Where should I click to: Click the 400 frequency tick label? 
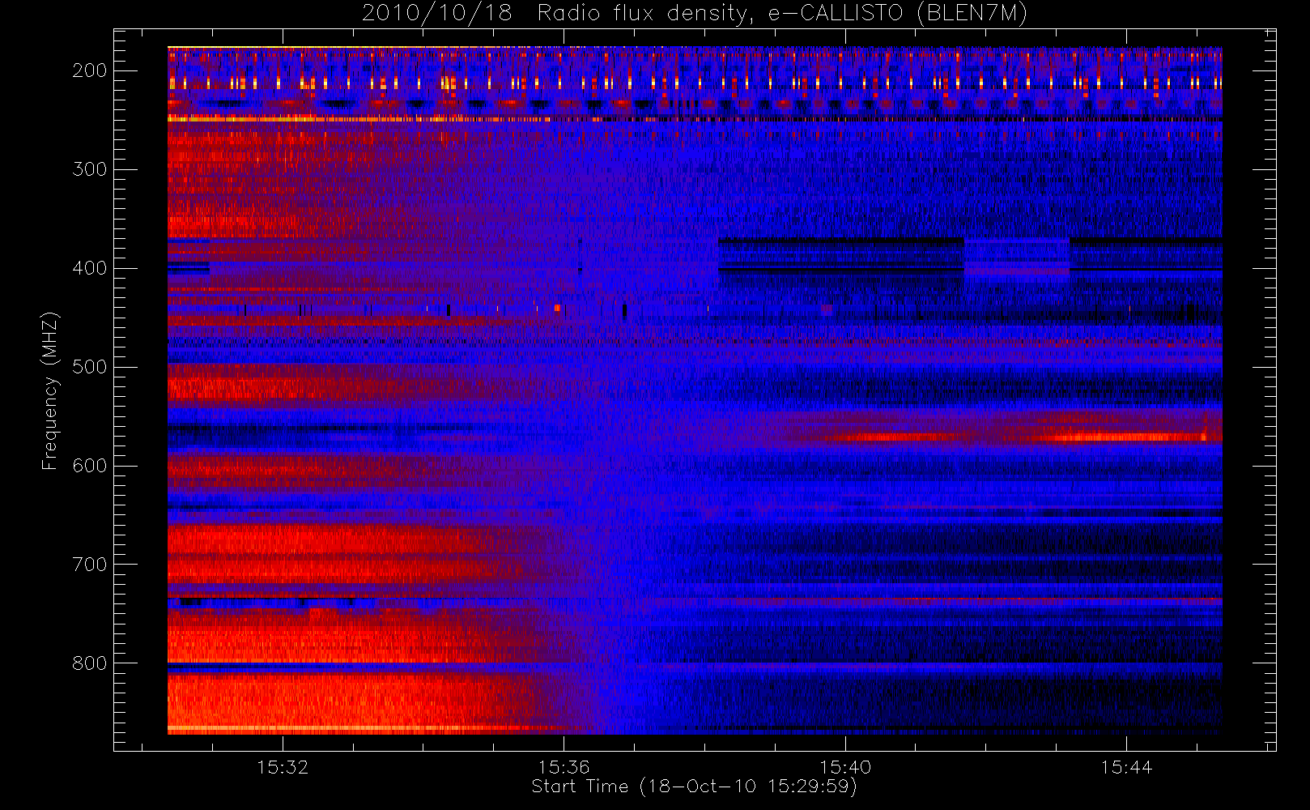pyautogui.click(x=90, y=268)
